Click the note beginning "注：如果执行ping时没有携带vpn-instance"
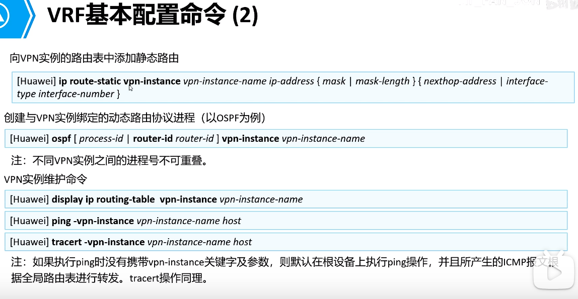578x299 pixels. [284, 270]
